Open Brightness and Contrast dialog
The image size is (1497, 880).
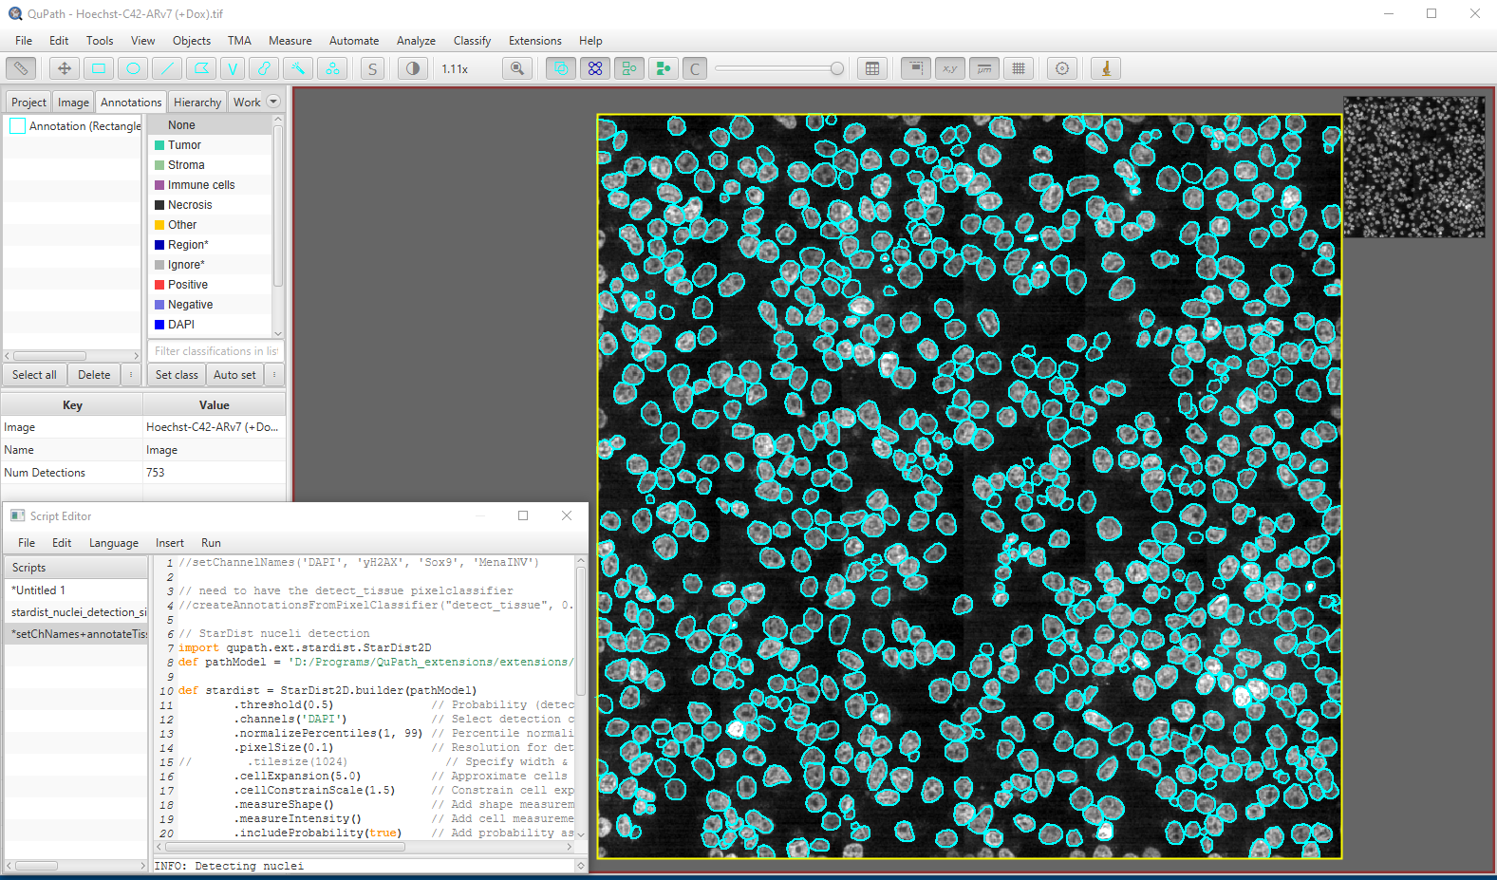point(412,68)
